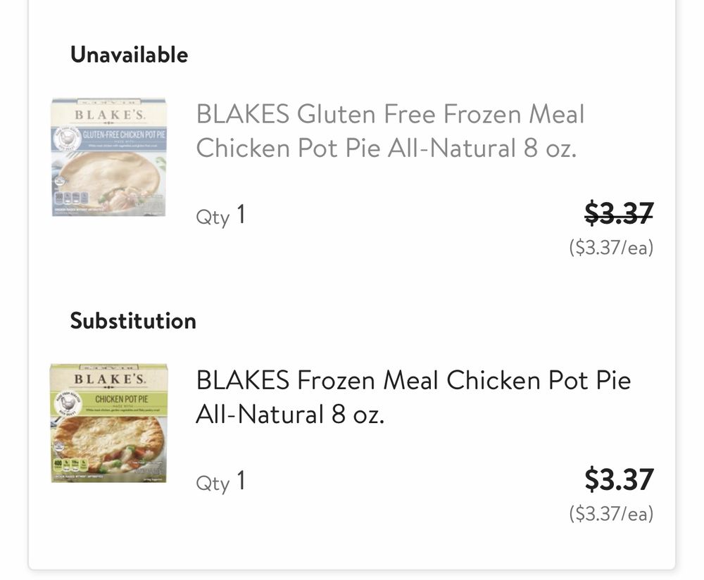The height and width of the screenshot is (580, 704).
Task: Click BLAKE'S logo on the green box
Action: [x=109, y=379]
